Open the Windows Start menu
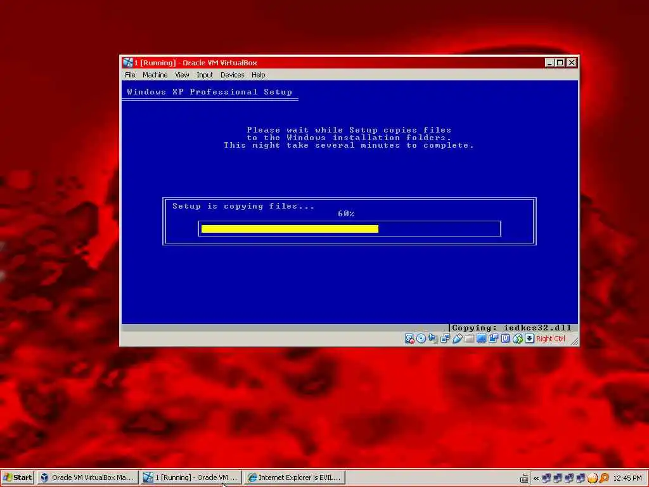 click(17, 477)
